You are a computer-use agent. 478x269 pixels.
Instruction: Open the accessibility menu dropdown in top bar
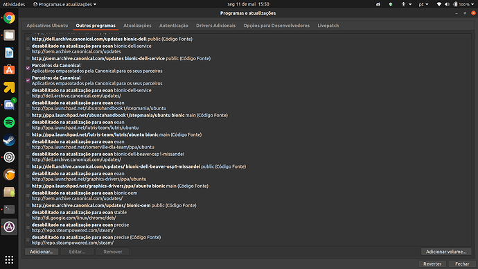(407, 4)
